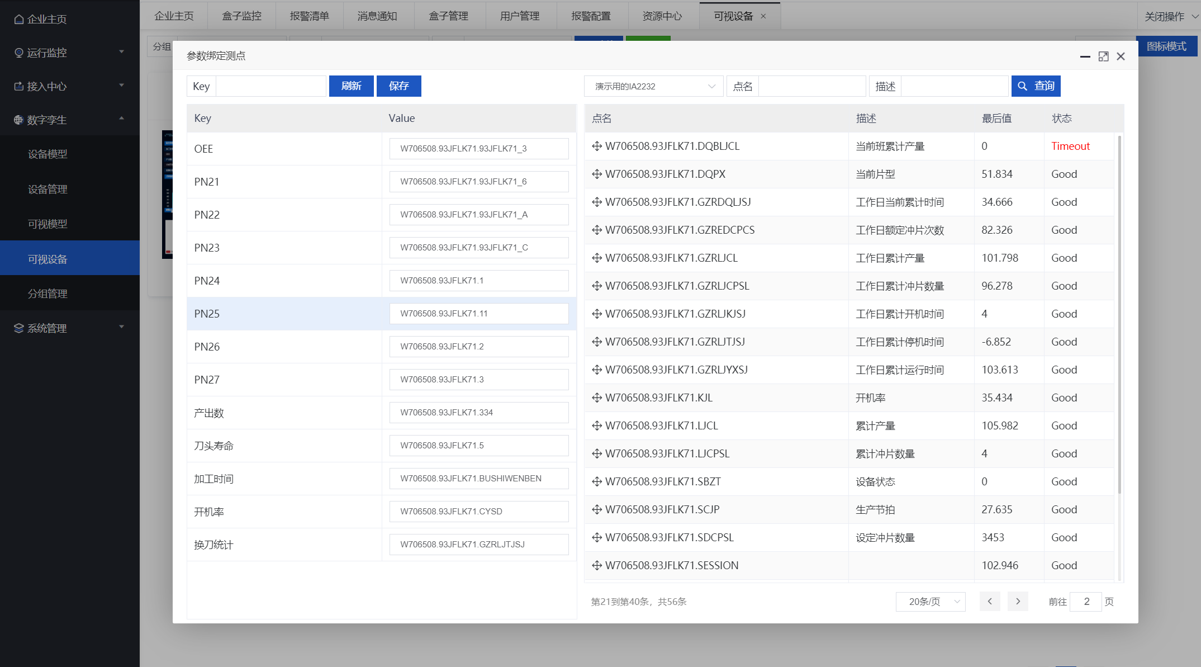Image resolution: width=1201 pixels, height=667 pixels.
Task: Click the drag handle of W706508.93JFLK71.GZRLJYXSJ
Action: (x=597, y=370)
